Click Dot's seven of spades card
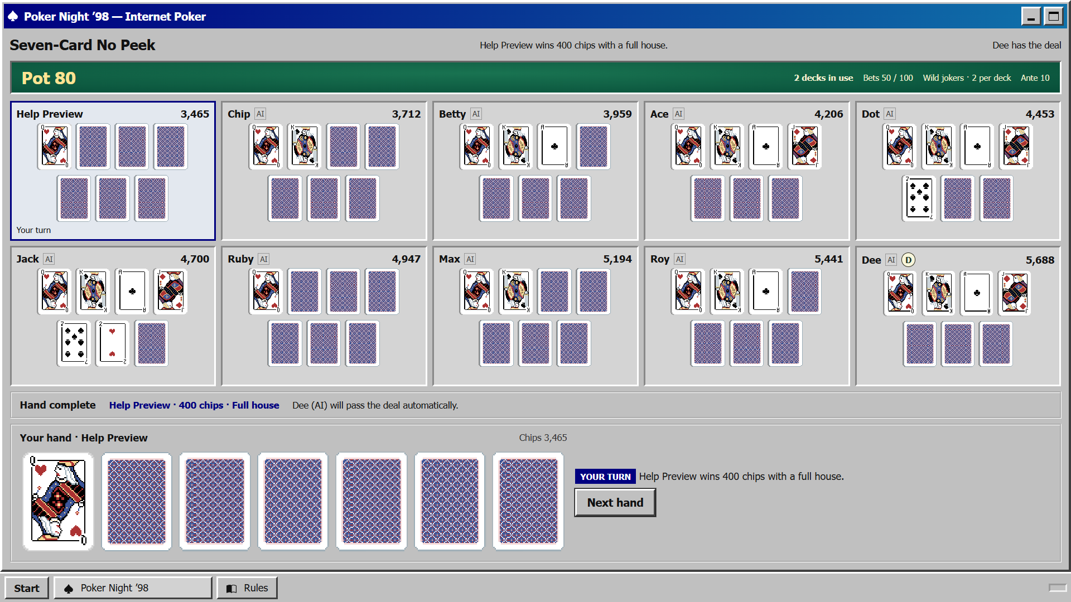This screenshot has width=1071, height=602. pos(919,198)
